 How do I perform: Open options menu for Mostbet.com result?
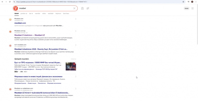pos(76,19)
